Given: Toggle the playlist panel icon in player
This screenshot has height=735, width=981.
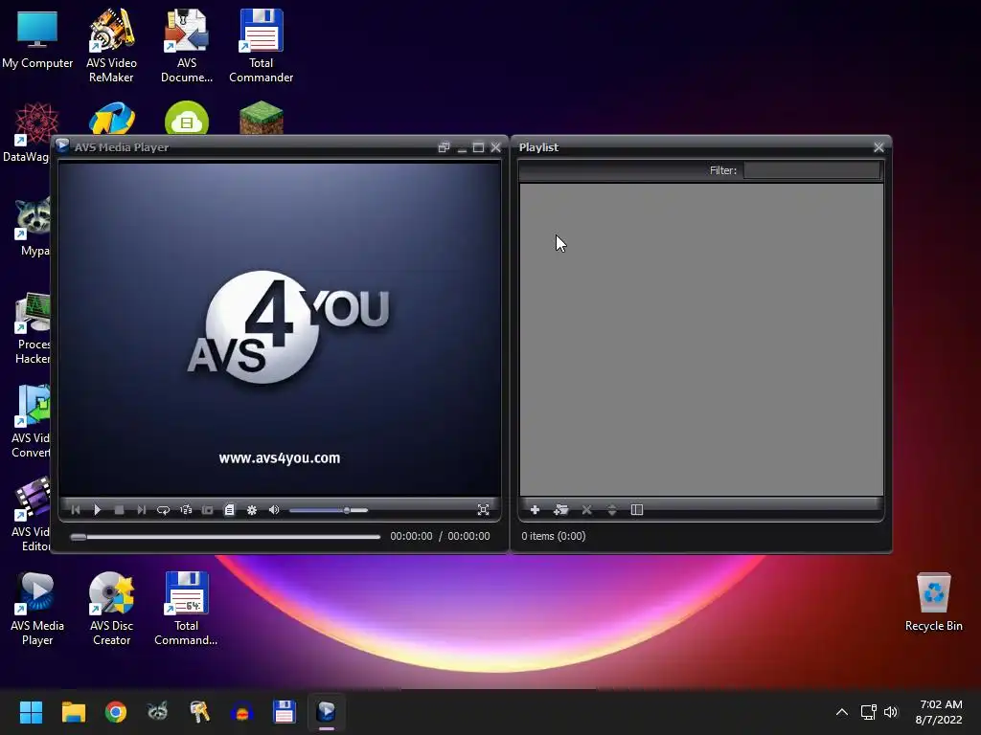Looking at the screenshot, I should tap(230, 510).
